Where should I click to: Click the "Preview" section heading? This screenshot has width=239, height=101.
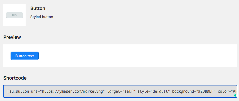tap(12, 37)
